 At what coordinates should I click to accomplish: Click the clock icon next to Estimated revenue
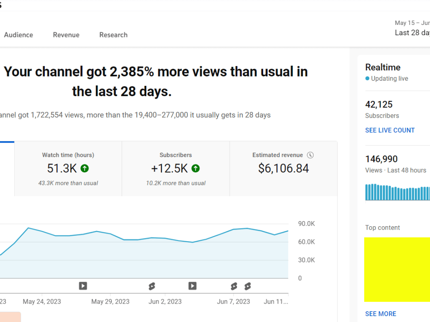[310, 155]
